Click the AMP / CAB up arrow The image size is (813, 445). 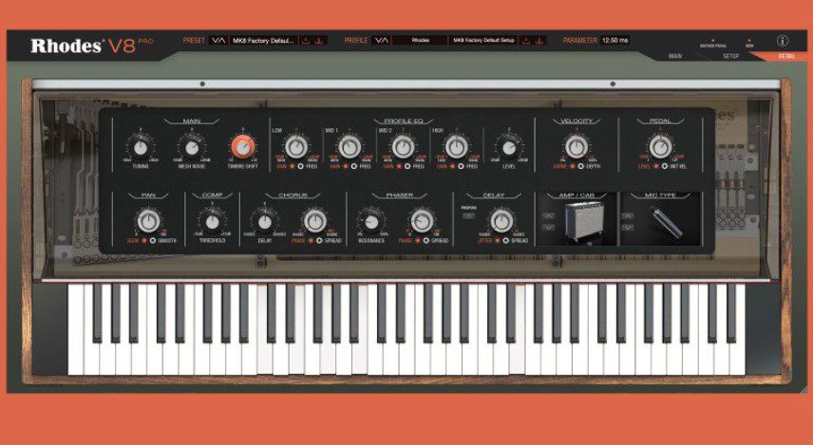(548, 215)
